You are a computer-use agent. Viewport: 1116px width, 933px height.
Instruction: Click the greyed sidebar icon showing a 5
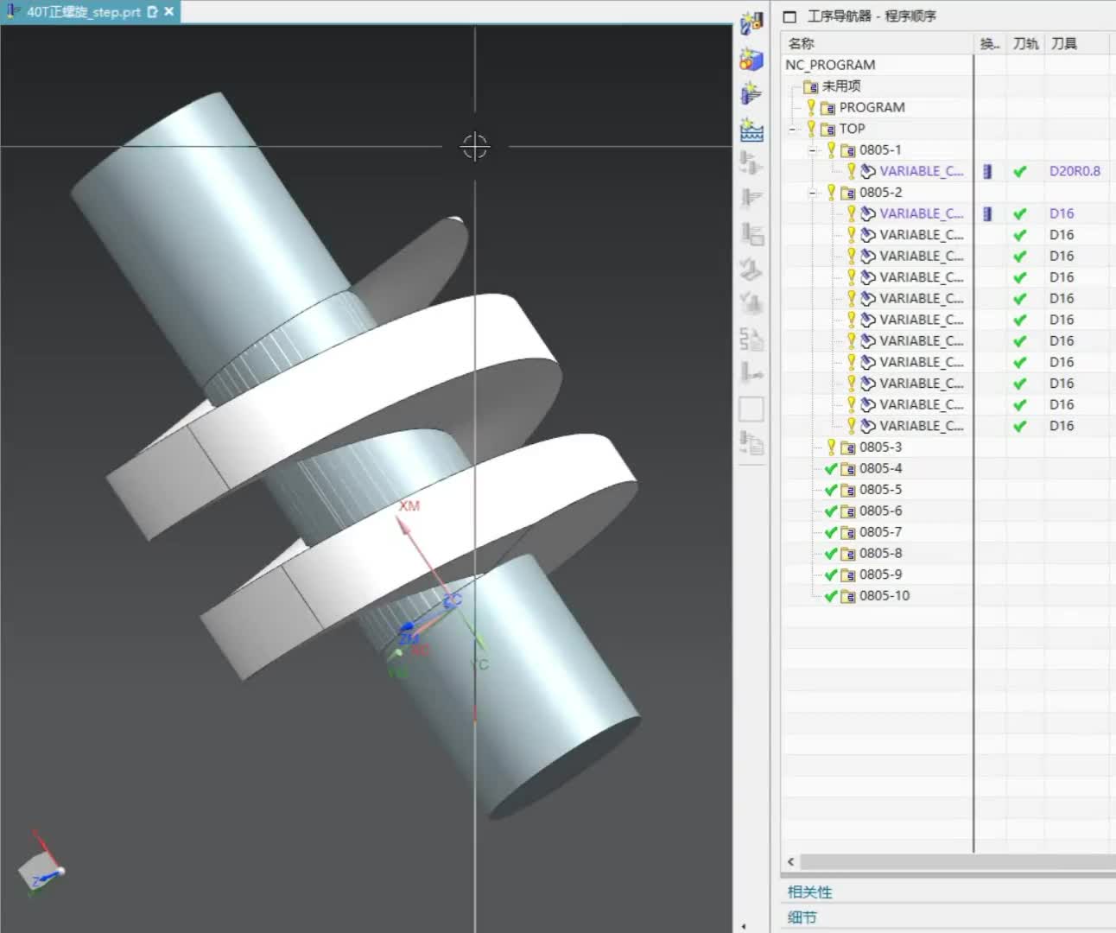[x=751, y=339]
